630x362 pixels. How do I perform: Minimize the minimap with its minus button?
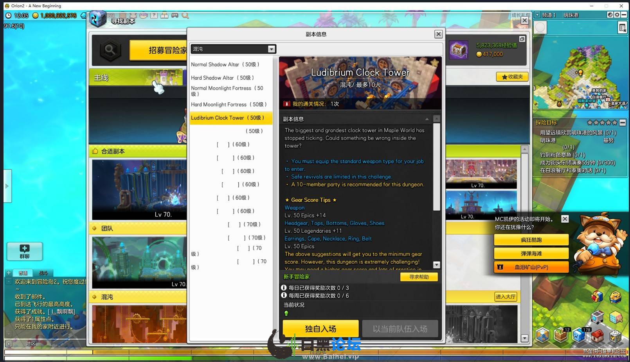[624, 15]
